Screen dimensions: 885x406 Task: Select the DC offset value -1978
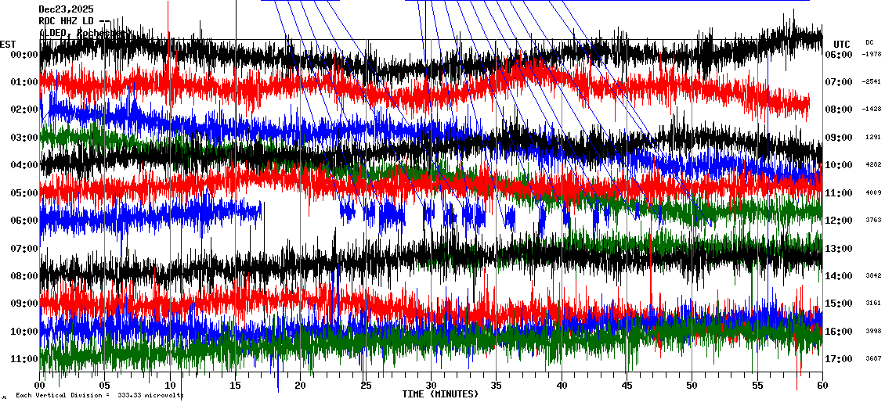click(x=871, y=55)
